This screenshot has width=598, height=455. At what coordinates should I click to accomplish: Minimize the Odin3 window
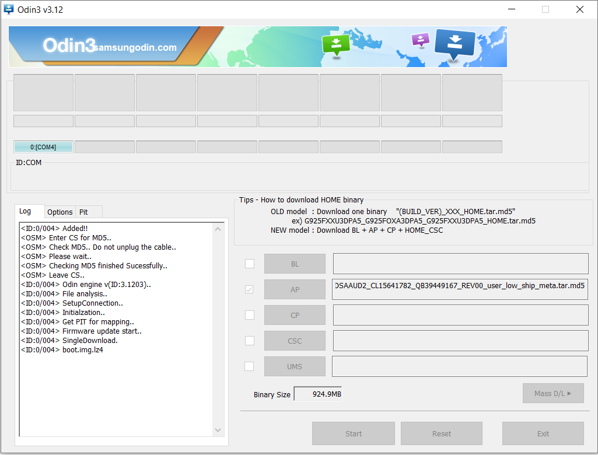click(x=512, y=9)
